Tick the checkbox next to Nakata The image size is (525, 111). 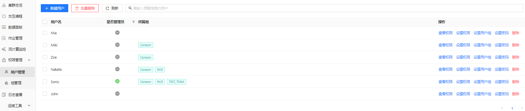coord(45,69)
